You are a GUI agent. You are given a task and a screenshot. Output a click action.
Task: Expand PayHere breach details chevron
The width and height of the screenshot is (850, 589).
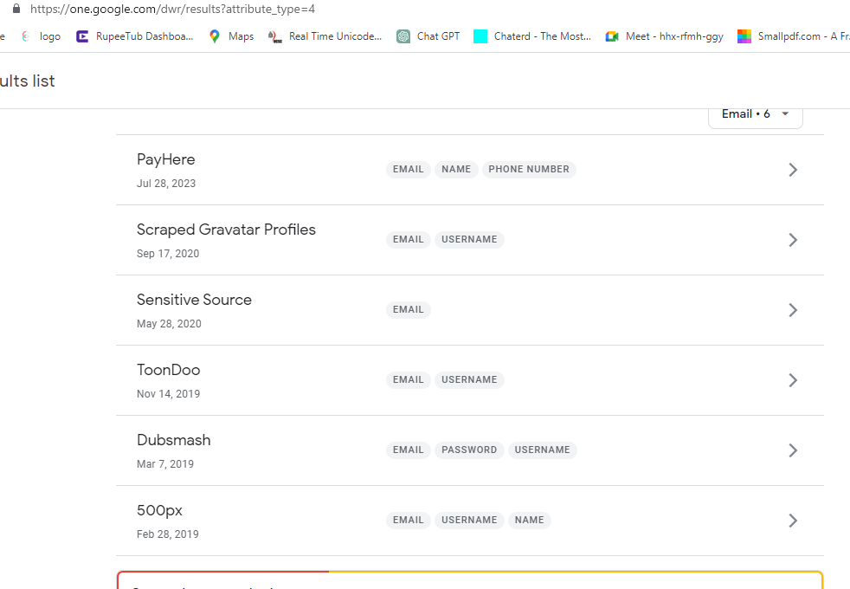(793, 170)
